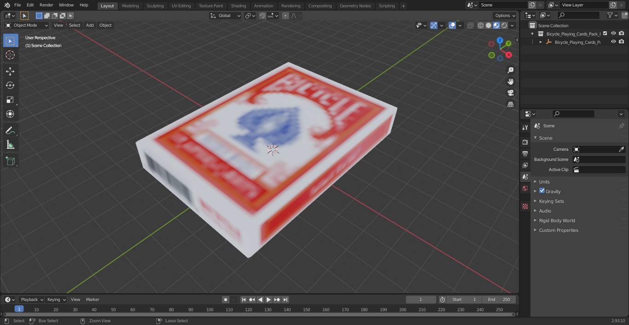The width and height of the screenshot is (629, 325).
Task: Switch to the Geometry Nodes workspace tab
Action: [x=355, y=6]
